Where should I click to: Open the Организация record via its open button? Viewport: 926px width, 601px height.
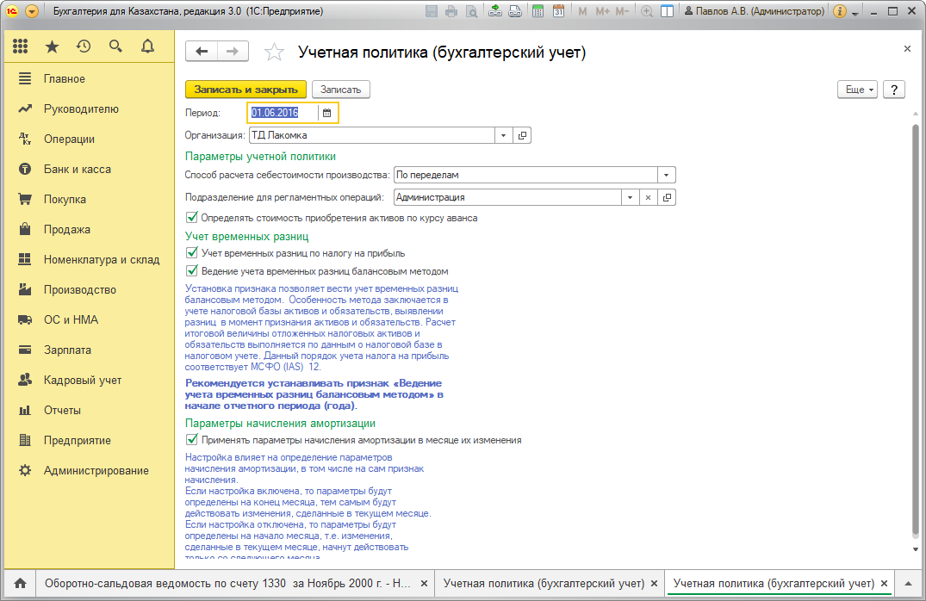pyautogui.click(x=522, y=135)
